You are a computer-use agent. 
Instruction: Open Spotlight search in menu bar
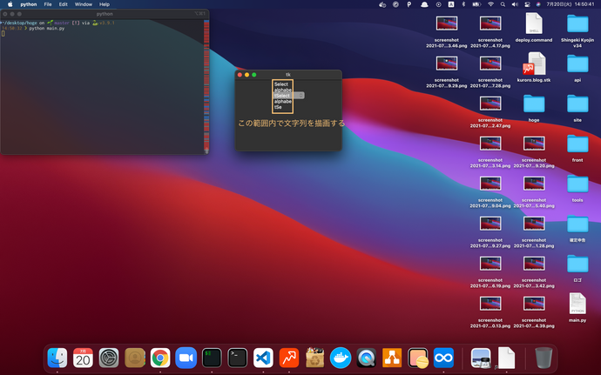coord(503,4)
